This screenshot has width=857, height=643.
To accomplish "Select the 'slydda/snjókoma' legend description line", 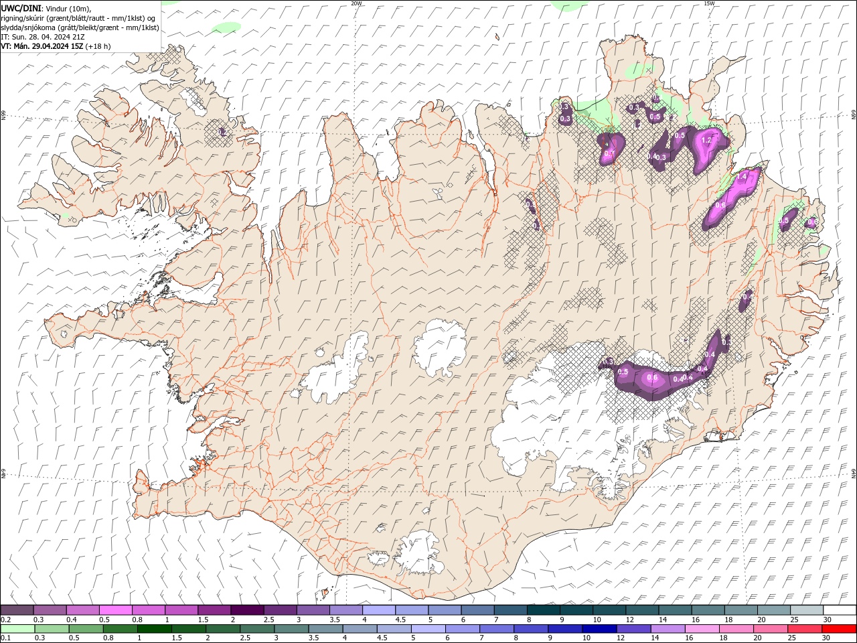I will [80, 27].
